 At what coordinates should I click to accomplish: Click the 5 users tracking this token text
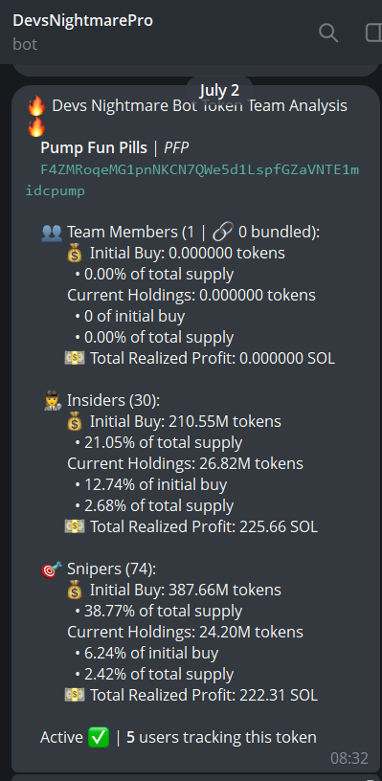(221, 737)
